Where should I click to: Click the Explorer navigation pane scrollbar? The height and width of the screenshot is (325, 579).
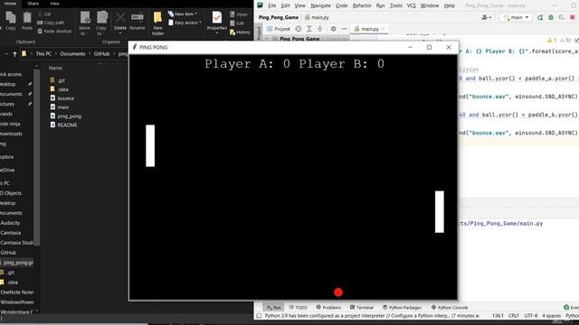tap(36, 156)
